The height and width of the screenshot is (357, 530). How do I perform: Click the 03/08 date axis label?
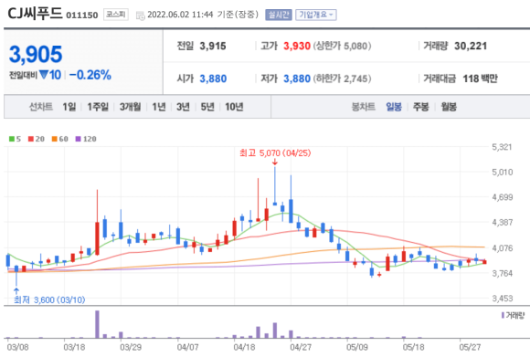[17, 347]
